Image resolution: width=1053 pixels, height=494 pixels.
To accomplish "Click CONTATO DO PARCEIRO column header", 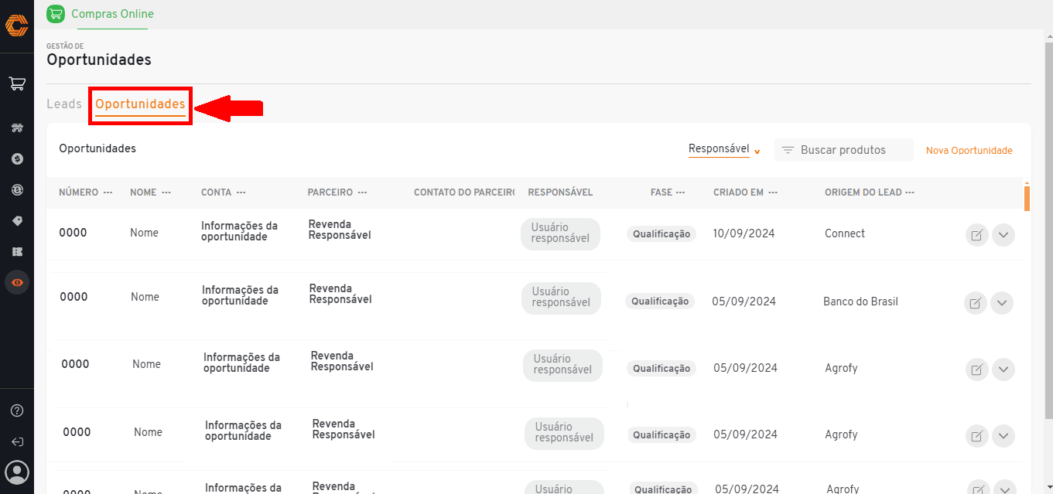I will (464, 192).
